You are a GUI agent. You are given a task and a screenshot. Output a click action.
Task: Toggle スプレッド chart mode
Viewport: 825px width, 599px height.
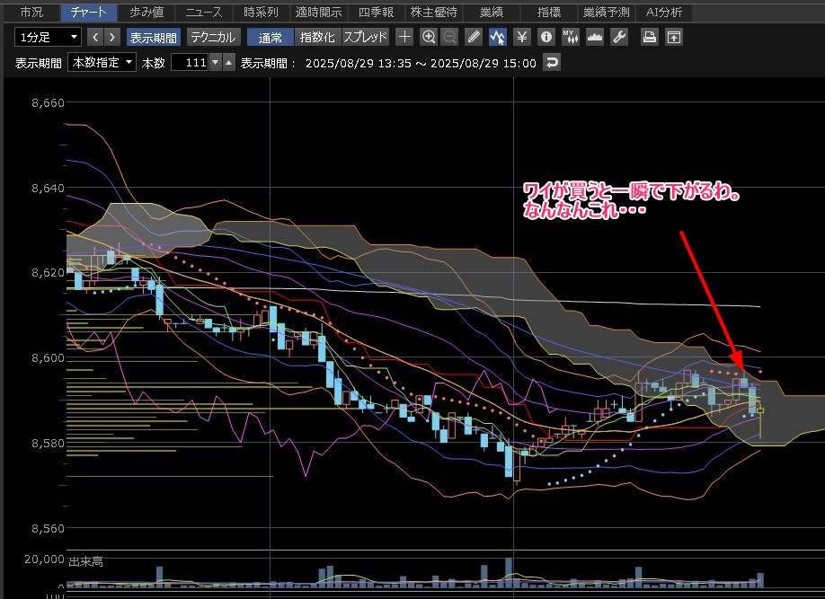(x=366, y=37)
